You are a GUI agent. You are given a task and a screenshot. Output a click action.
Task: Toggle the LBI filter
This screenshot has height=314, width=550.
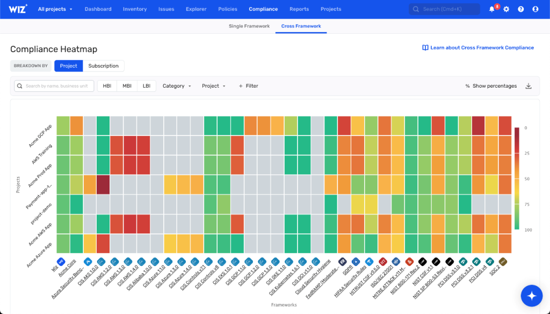147,86
